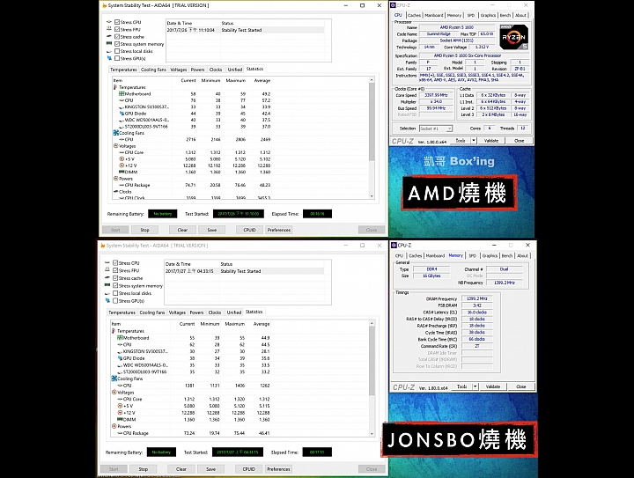The height and width of the screenshot is (478, 634).
Task: Click Save in the 7/27 AIDA64 window
Action: click(211, 469)
